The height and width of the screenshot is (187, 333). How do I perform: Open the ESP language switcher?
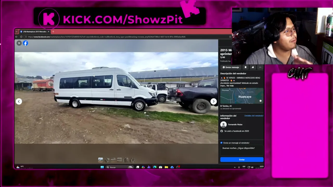tap(244, 167)
